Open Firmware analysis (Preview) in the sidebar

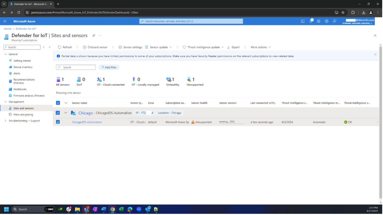pyautogui.click(x=29, y=95)
